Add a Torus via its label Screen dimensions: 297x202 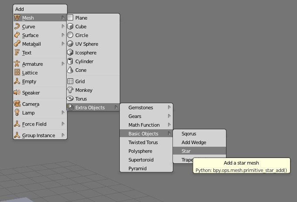pyautogui.click(x=81, y=99)
